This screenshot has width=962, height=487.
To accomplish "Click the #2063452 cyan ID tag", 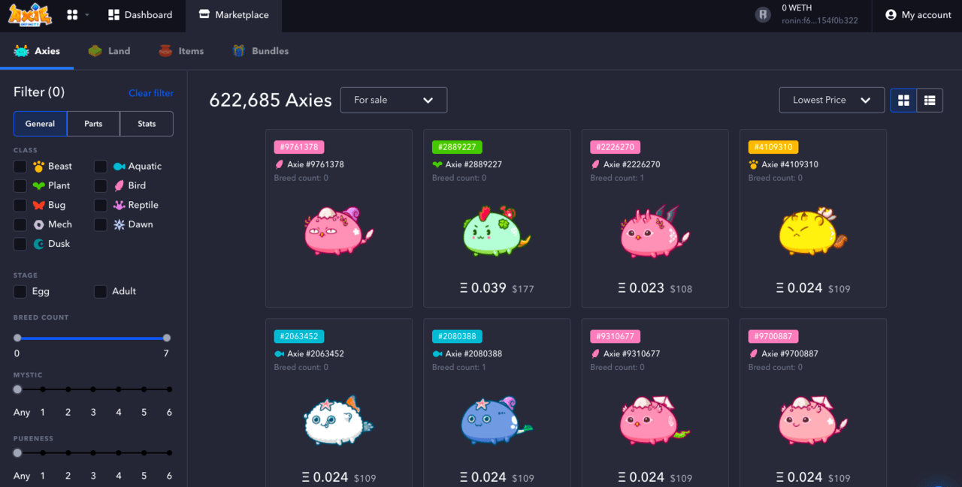I will click(299, 336).
